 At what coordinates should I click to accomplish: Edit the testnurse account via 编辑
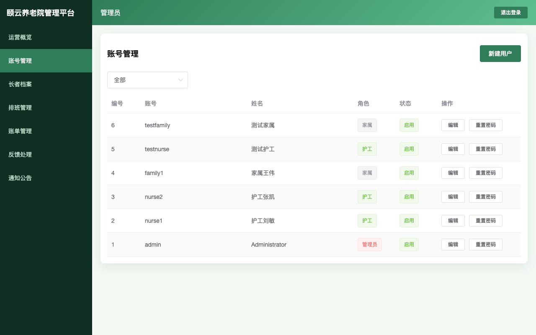coord(453,149)
